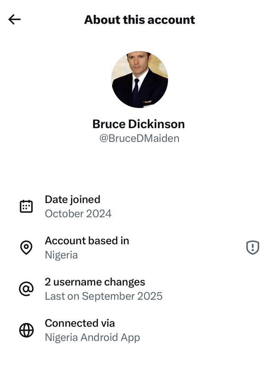Viewport: 279px width, 366px height.
Task: Tap the location pin icon
Action: (x=27, y=248)
